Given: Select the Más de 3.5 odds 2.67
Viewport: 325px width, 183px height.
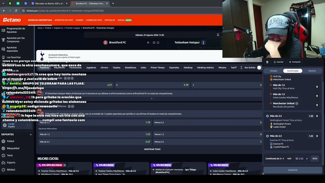Looking at the screenshot, I should click(95, 142).
